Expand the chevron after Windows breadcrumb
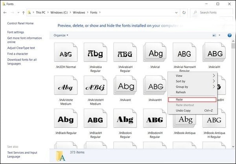 pos(88,13)
